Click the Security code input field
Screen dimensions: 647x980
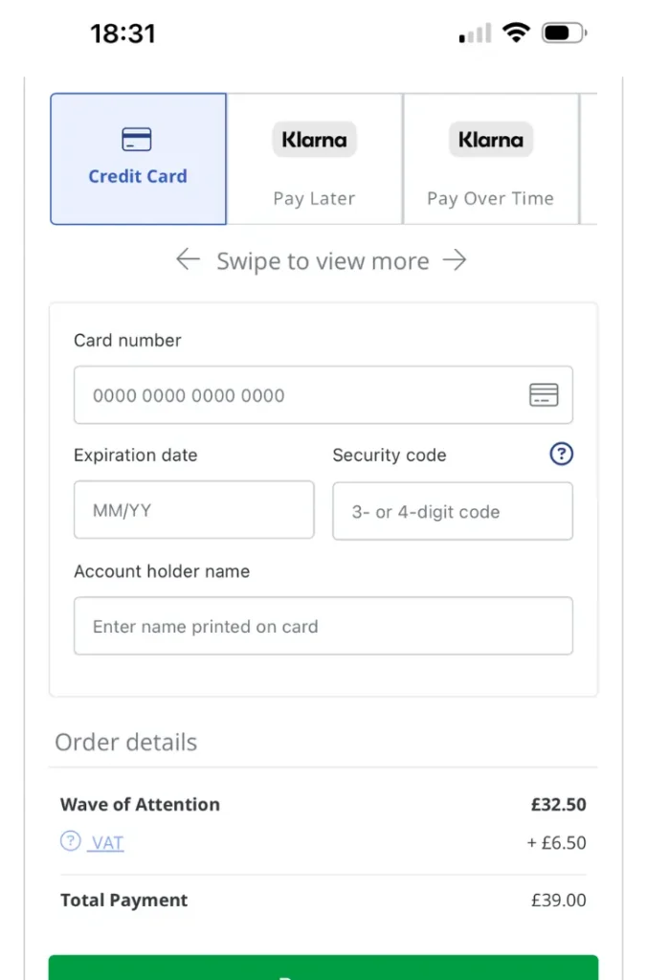click(452, 512)
